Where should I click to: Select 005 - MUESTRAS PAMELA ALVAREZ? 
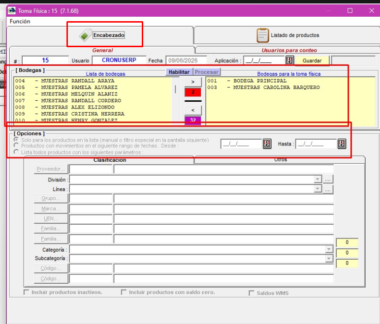tap(66, 87)
